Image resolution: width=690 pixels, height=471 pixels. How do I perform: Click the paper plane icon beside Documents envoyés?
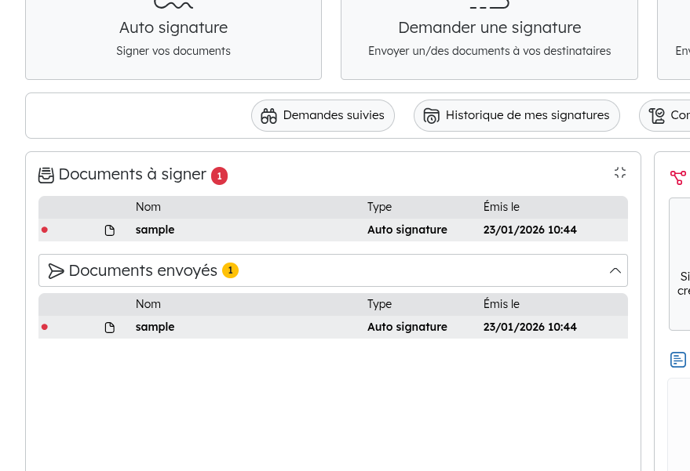(56, 271)
